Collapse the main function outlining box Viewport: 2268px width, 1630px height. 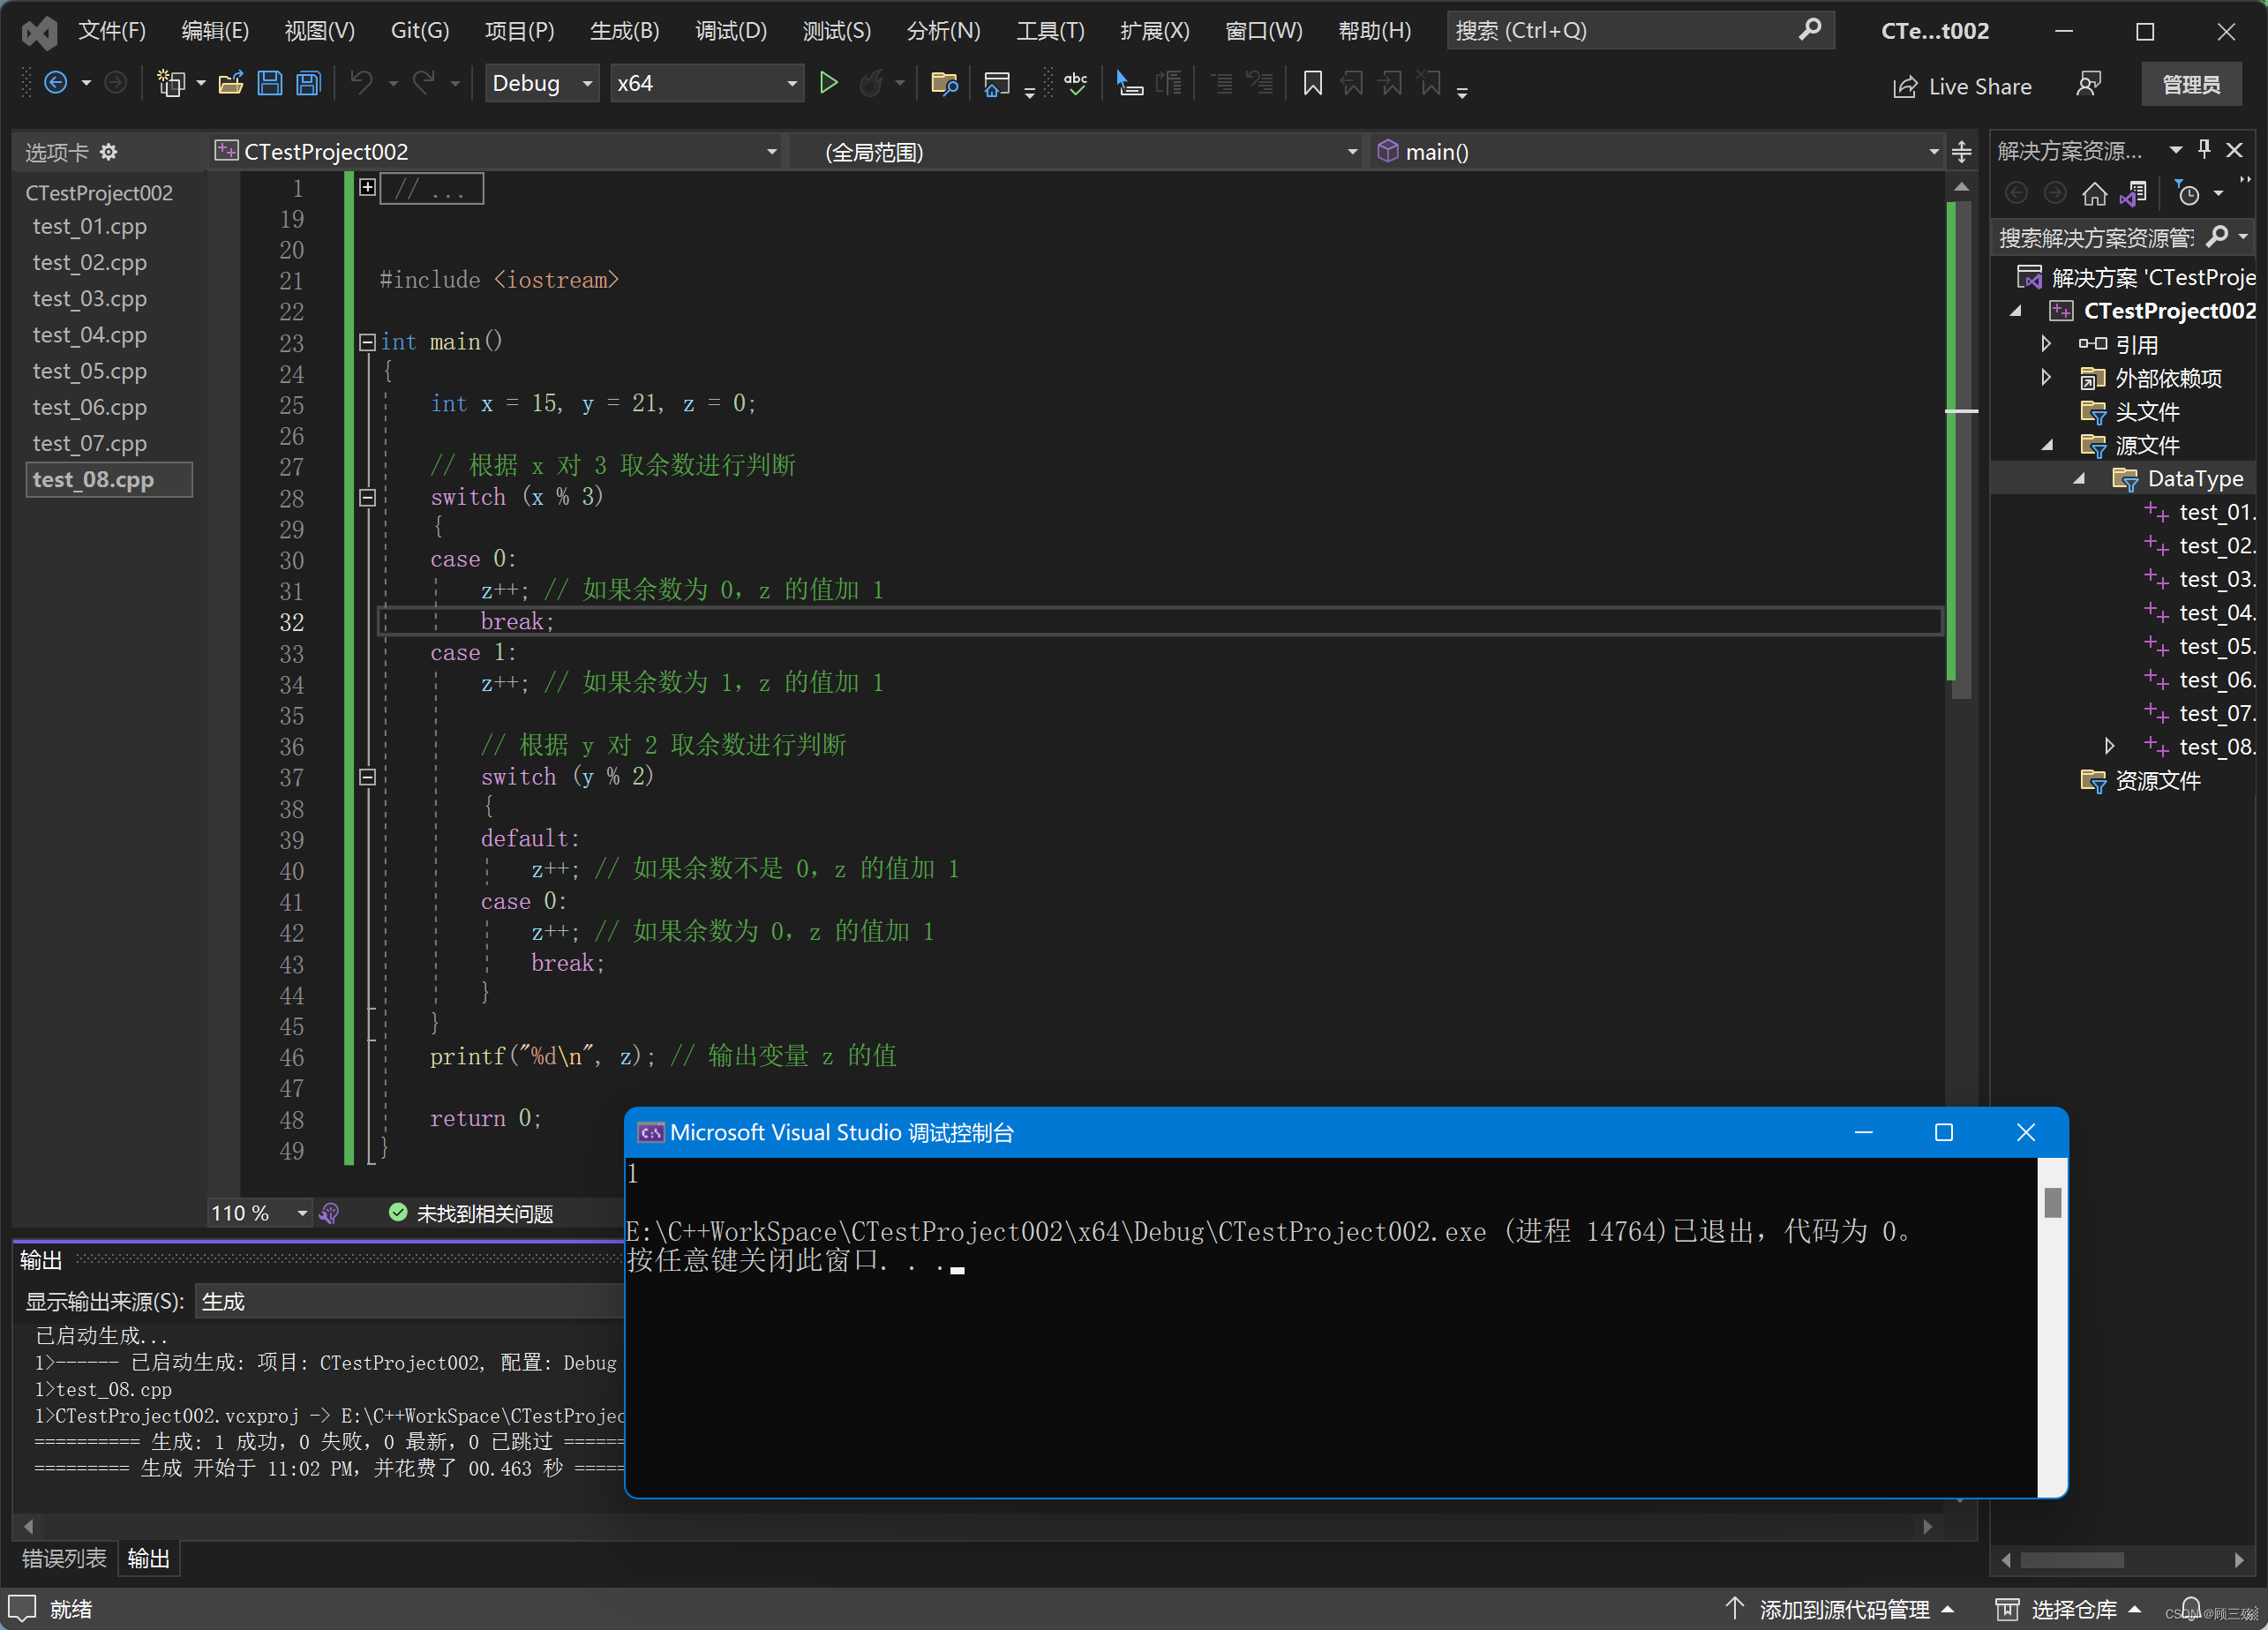tap(367, 342)
